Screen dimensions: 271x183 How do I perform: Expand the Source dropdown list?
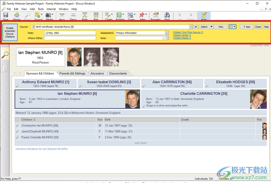(191, 27)
